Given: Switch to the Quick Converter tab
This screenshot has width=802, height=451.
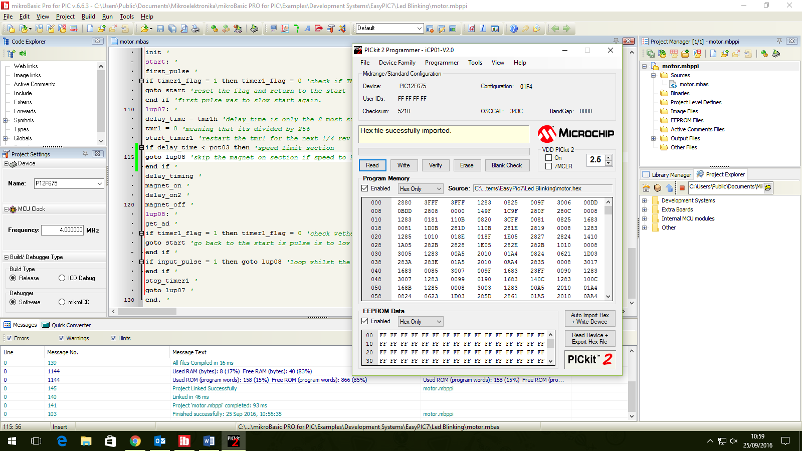Looking at the screenshot, I should pyautogui.click(x=67, y=325).
